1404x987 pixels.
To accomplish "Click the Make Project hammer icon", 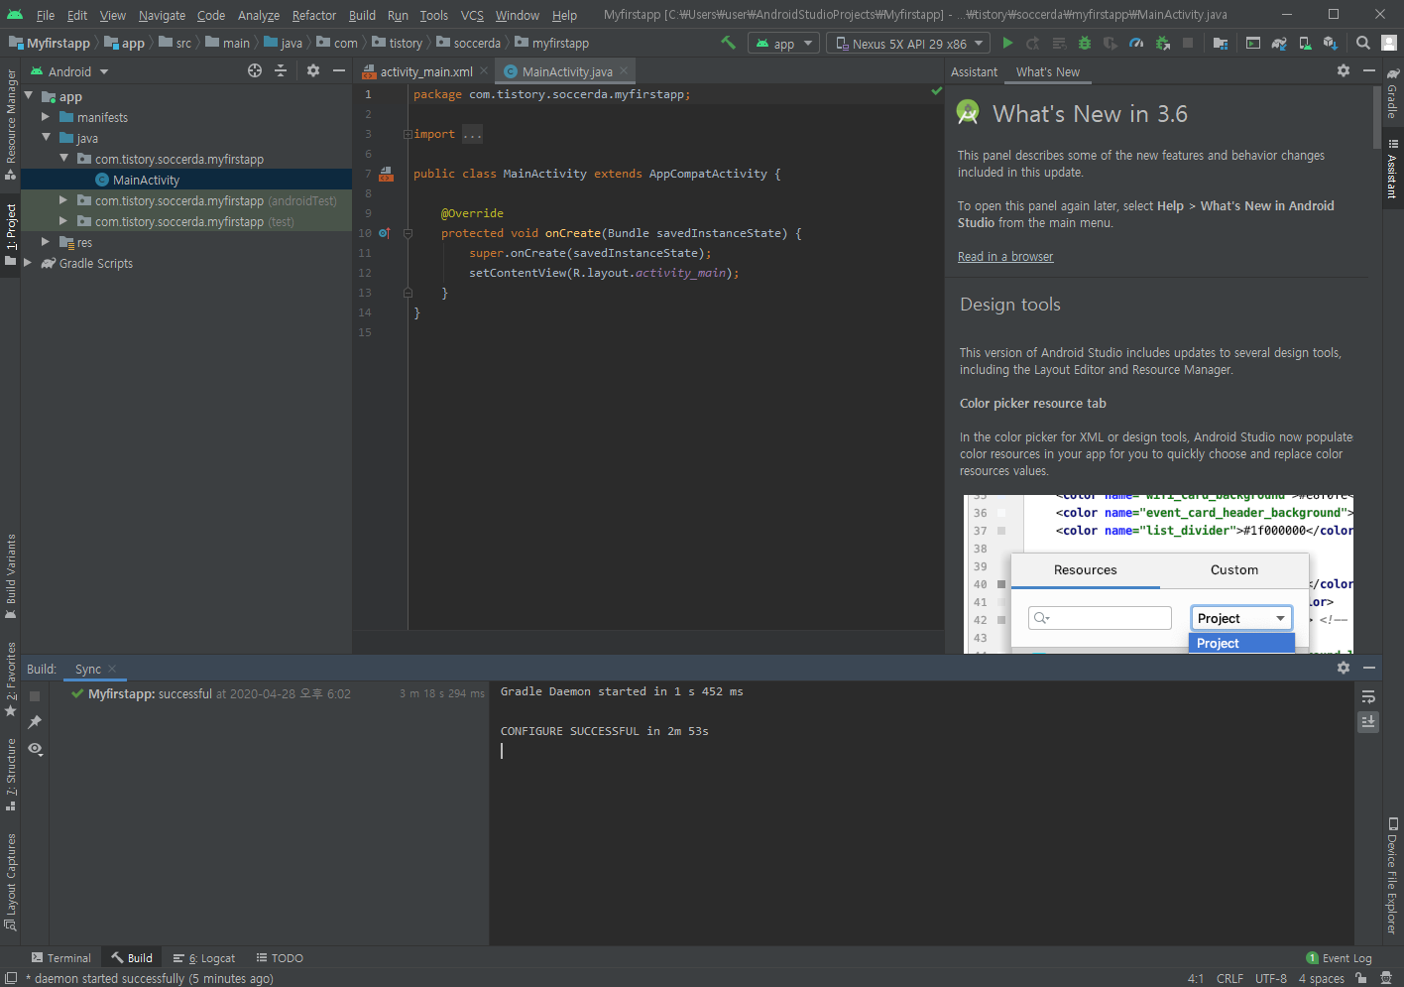I will click(729, 43).
